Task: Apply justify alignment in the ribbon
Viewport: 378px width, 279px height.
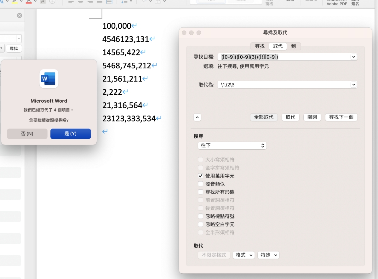Action: click(100, 2)
